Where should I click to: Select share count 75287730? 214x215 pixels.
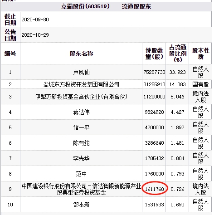click(154, 72)
